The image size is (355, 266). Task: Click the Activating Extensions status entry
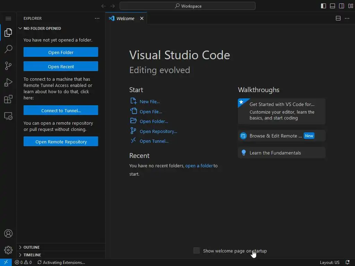pos(61,263)
